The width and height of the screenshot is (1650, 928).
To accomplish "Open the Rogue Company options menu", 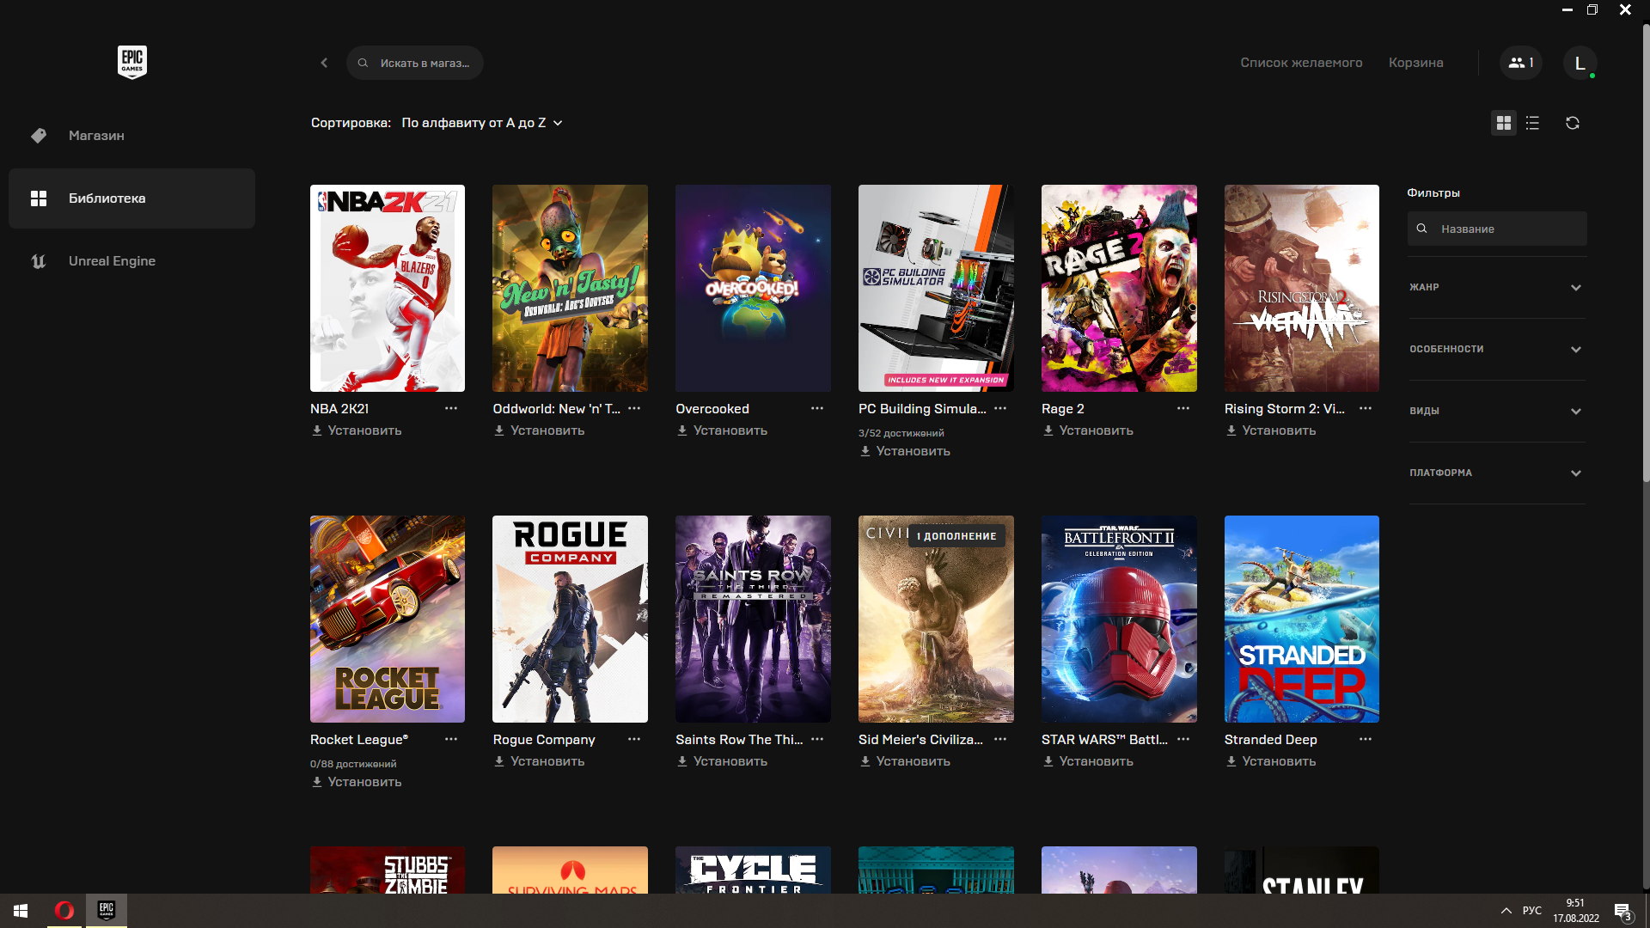I will point(634,739).
